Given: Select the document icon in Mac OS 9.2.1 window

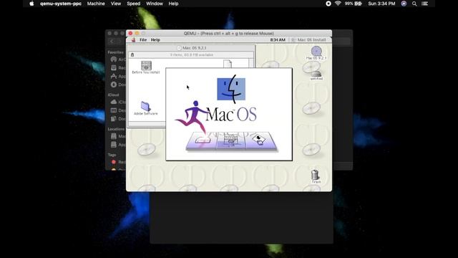Looking at the screenshot, I should click(228, 64).
